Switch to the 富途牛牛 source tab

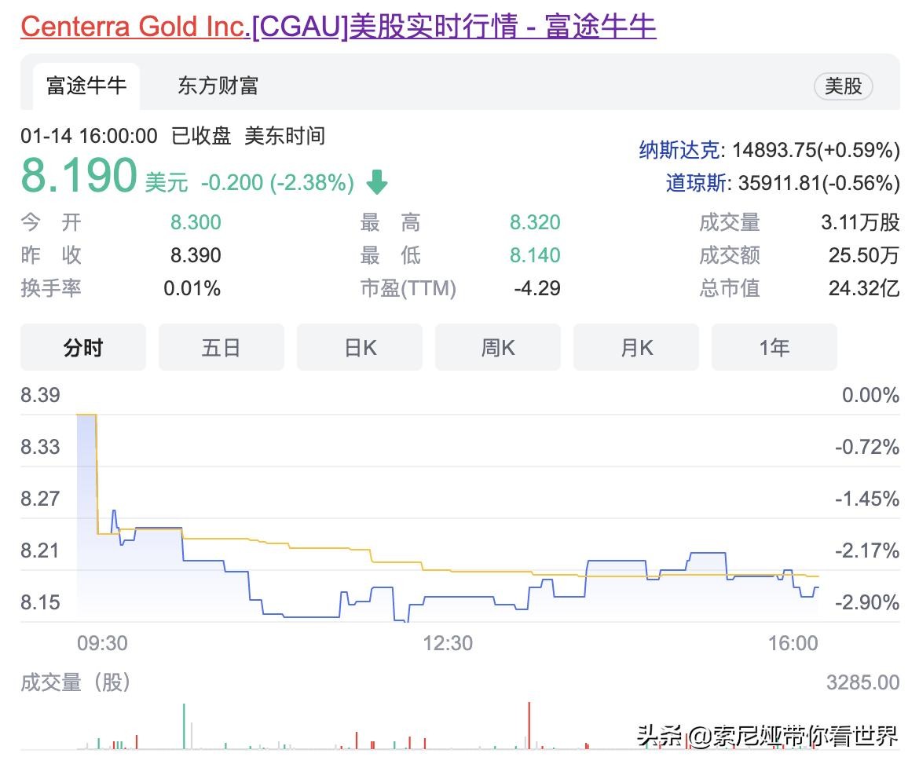pos(86,86)
